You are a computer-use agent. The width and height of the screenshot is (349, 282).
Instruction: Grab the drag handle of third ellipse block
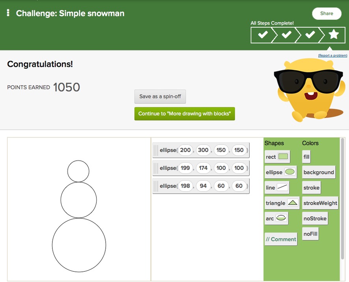(x=156, y=186)
